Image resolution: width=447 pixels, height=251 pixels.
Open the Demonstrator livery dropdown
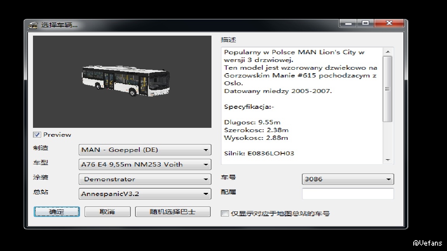coord(145,179)
